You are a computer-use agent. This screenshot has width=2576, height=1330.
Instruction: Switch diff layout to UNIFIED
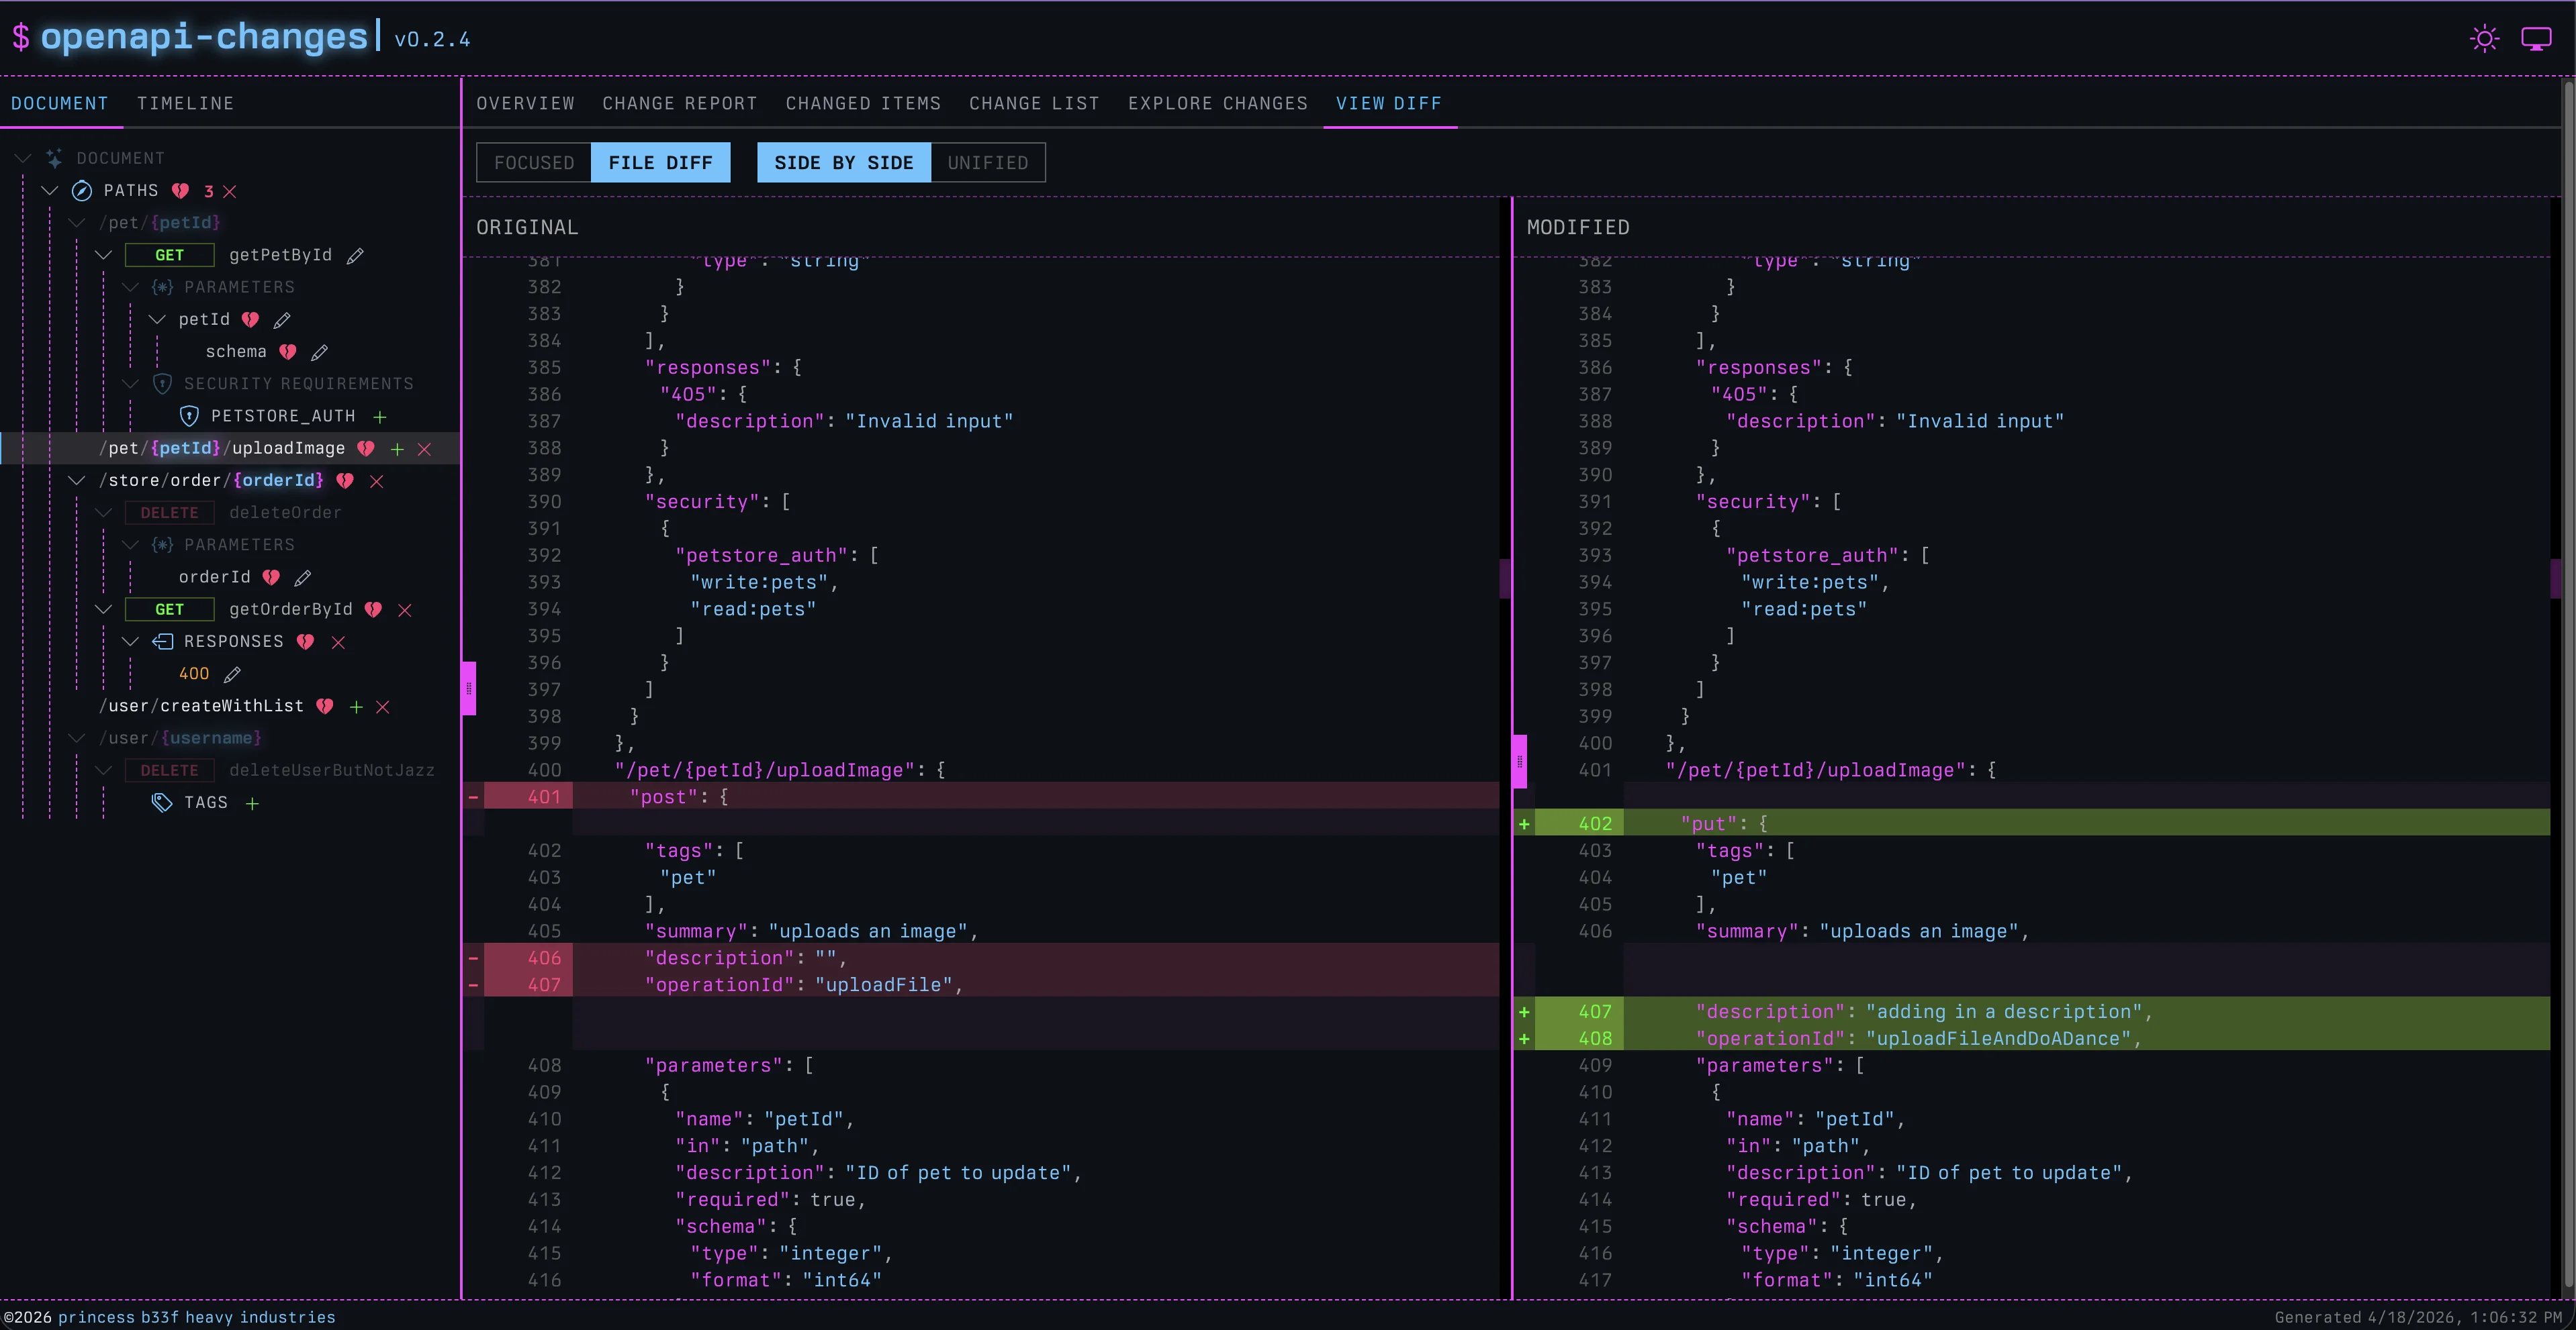tap(987, 163)
